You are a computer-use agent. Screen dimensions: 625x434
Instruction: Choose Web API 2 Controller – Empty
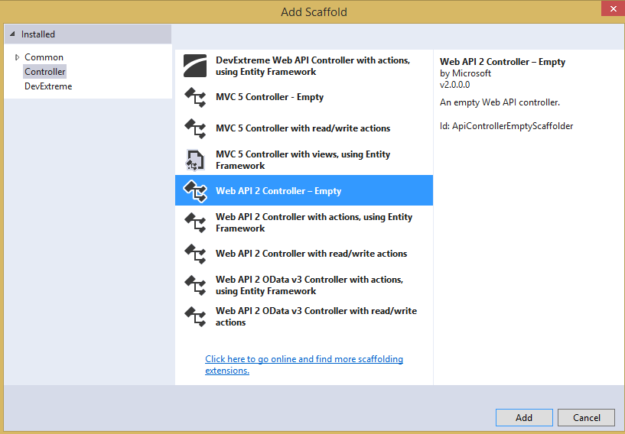click(x=304, y=191)
